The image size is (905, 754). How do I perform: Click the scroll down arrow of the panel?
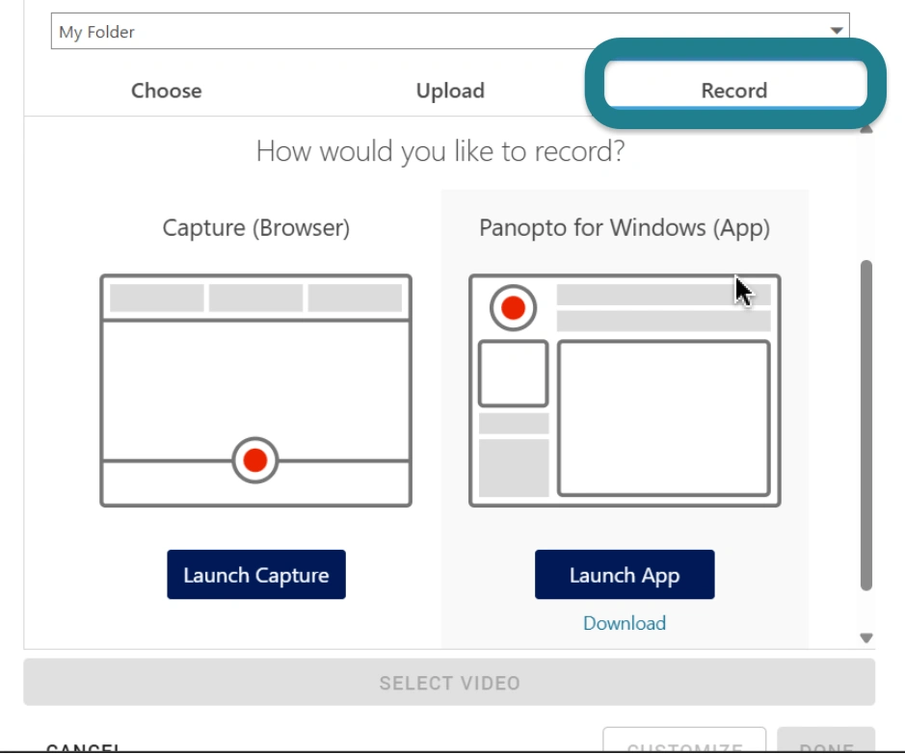coord(865,638)
